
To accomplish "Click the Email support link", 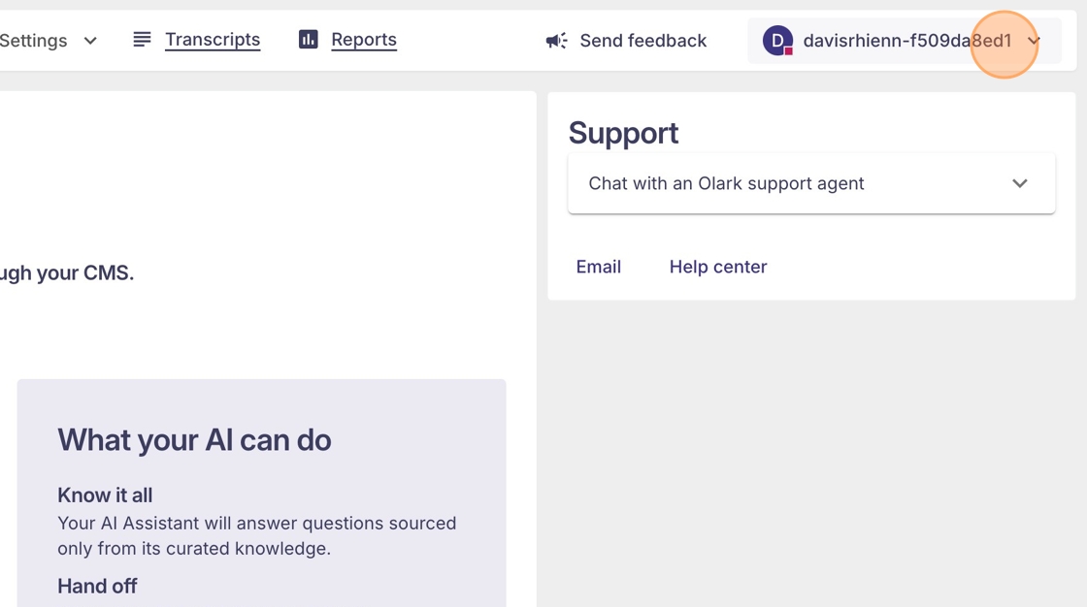I will pos(598,267).
